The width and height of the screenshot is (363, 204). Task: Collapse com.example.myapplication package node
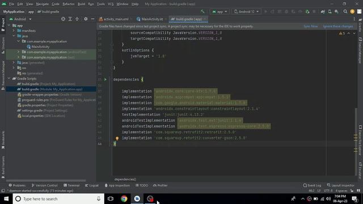pyautogui.click(x=19, y=41)
